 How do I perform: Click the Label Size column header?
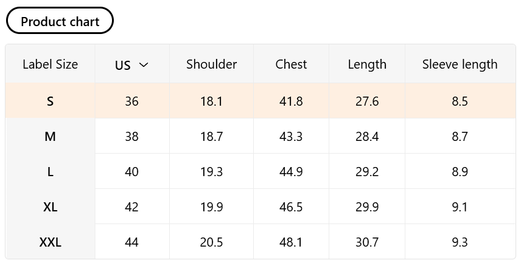point(50,64)
